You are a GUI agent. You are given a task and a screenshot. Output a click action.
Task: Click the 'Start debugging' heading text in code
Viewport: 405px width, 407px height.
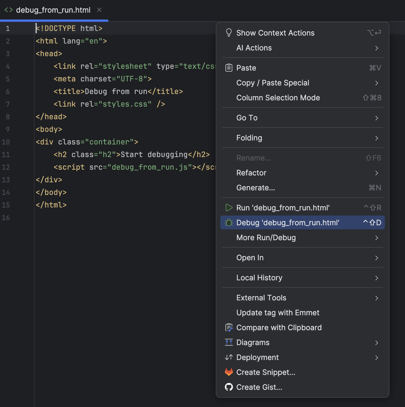tap(154, 154)
